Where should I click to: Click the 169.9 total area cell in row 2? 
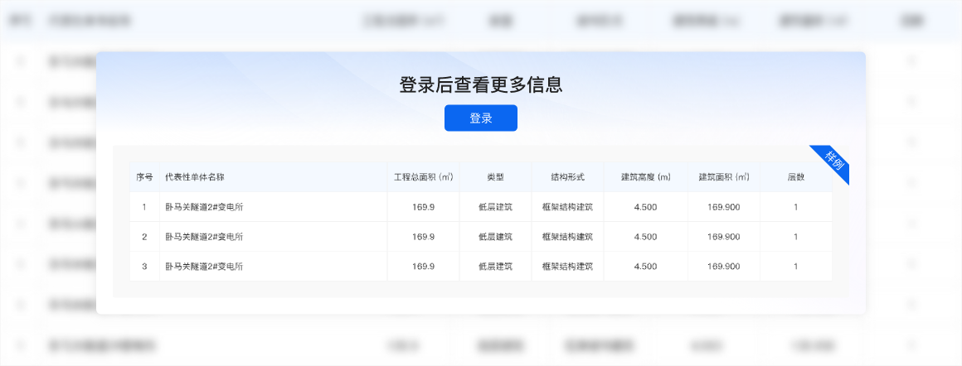point(423,237)
